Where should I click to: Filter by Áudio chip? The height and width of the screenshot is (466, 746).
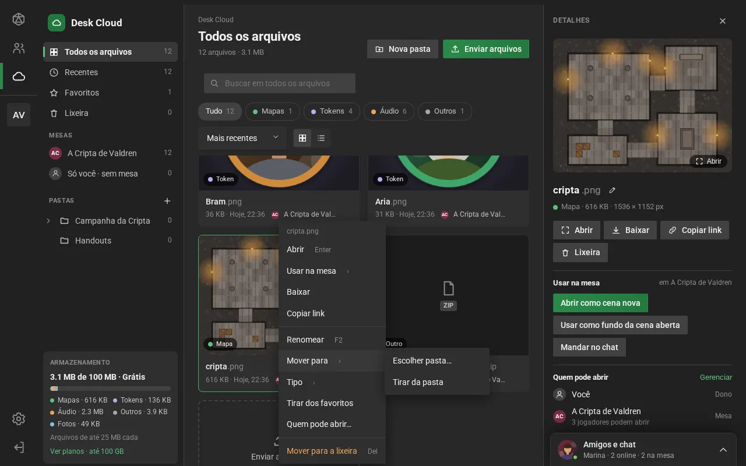click(389, 111)
